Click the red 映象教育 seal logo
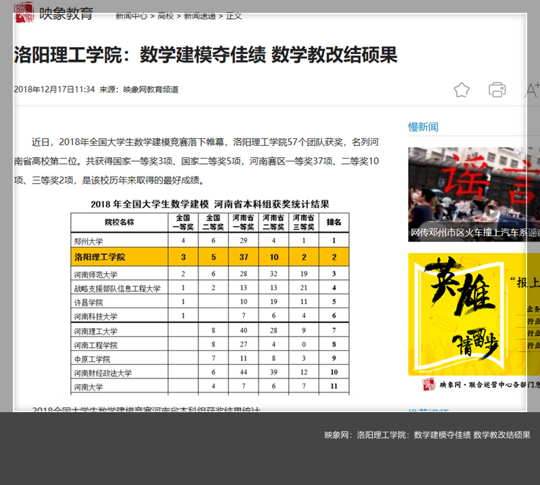The width and height of the screenshot is (540, 485). [x=25, y=12]
